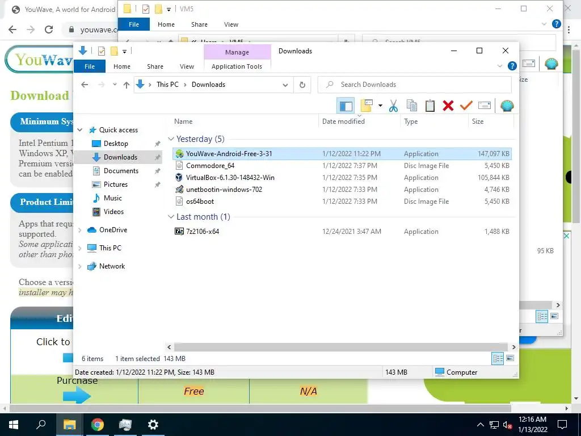Expand the ribbon chevron in Downloads window
Viewport: 581px width, 436px height.
click(500, 66)
